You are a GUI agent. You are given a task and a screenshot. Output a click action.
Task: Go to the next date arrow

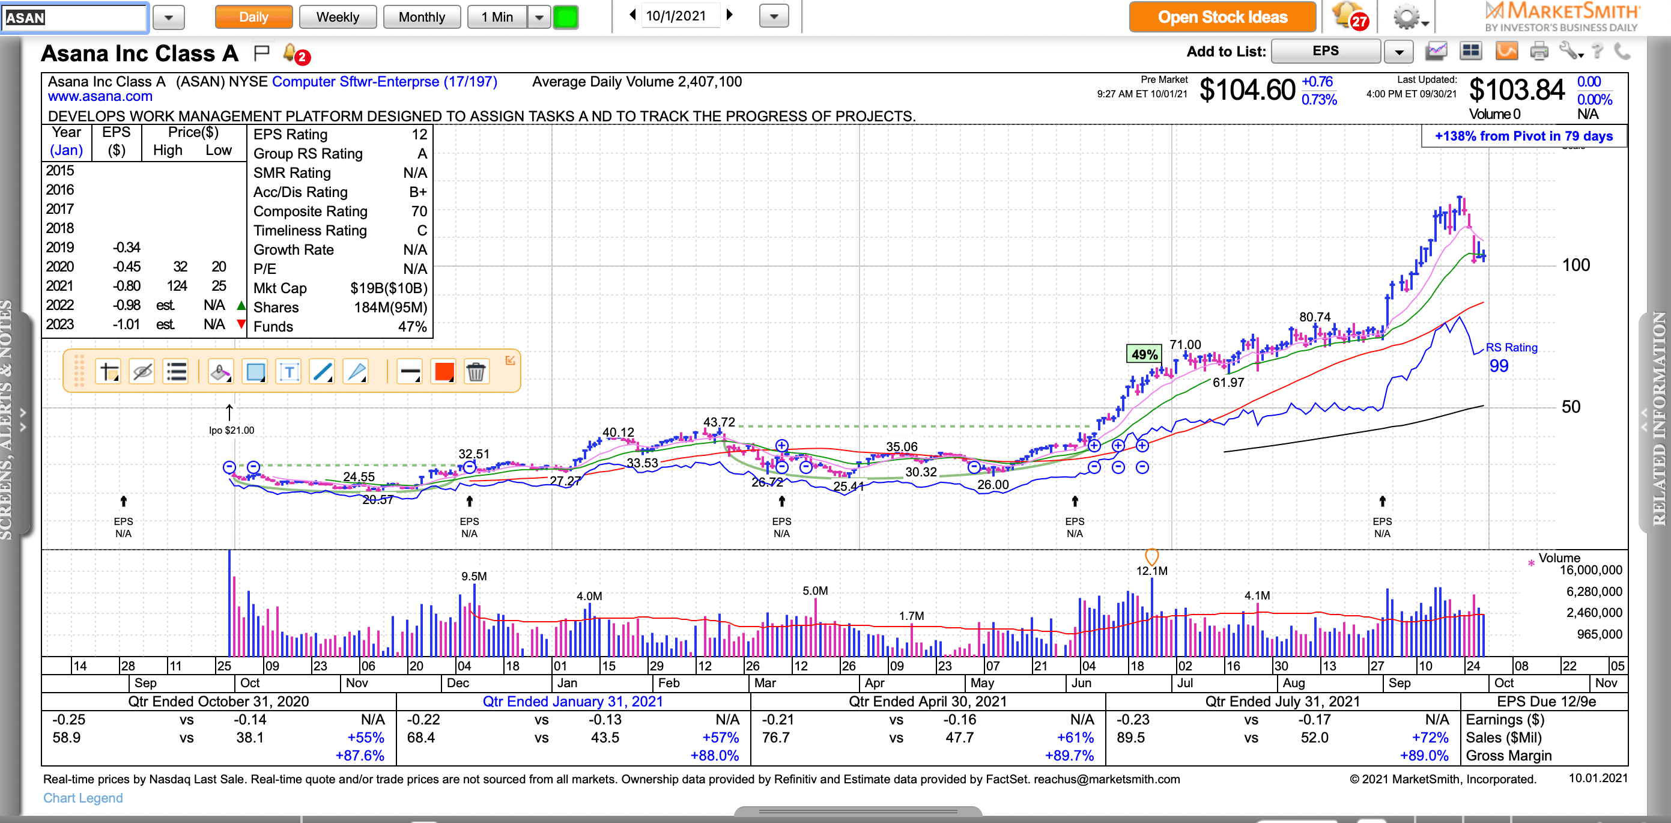[x=730, y=15]
